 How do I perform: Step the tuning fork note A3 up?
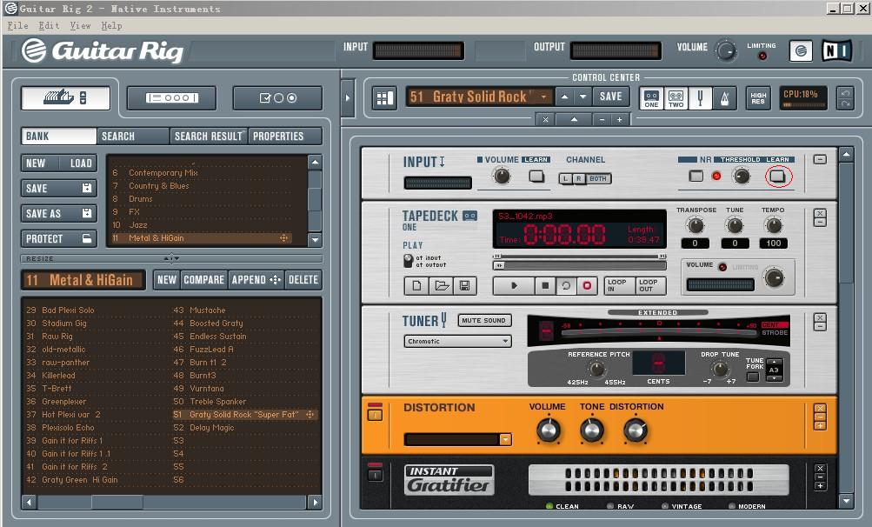774,363
